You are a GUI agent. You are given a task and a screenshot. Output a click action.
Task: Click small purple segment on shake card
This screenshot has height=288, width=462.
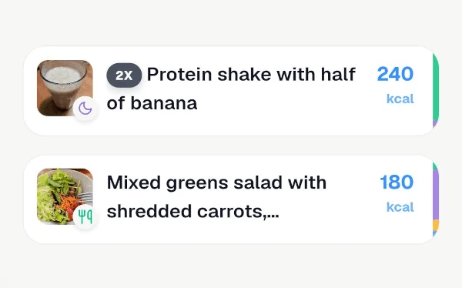point(435,124)
